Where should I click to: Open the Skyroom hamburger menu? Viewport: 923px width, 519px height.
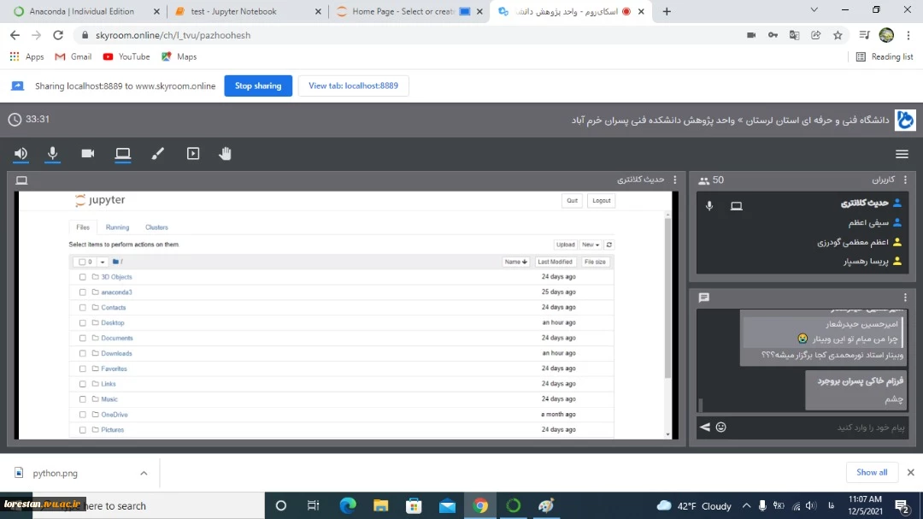(x=902, y=154)
